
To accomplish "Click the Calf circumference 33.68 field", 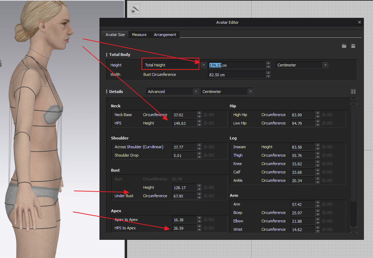I will point(303,172).
